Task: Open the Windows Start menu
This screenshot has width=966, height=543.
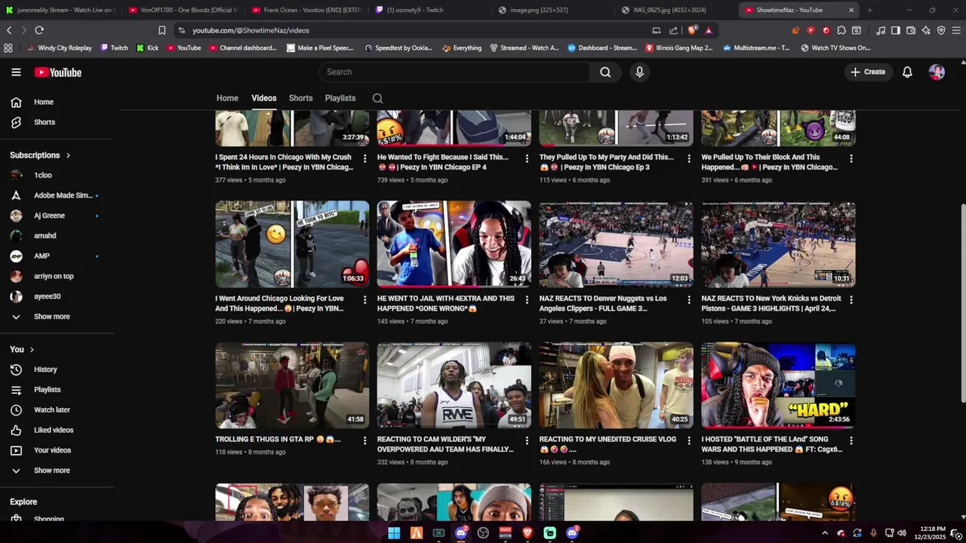Action: tap(394, 533)
